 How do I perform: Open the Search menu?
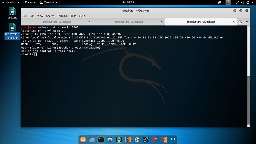pyautogui.click(x=50, y=16)
